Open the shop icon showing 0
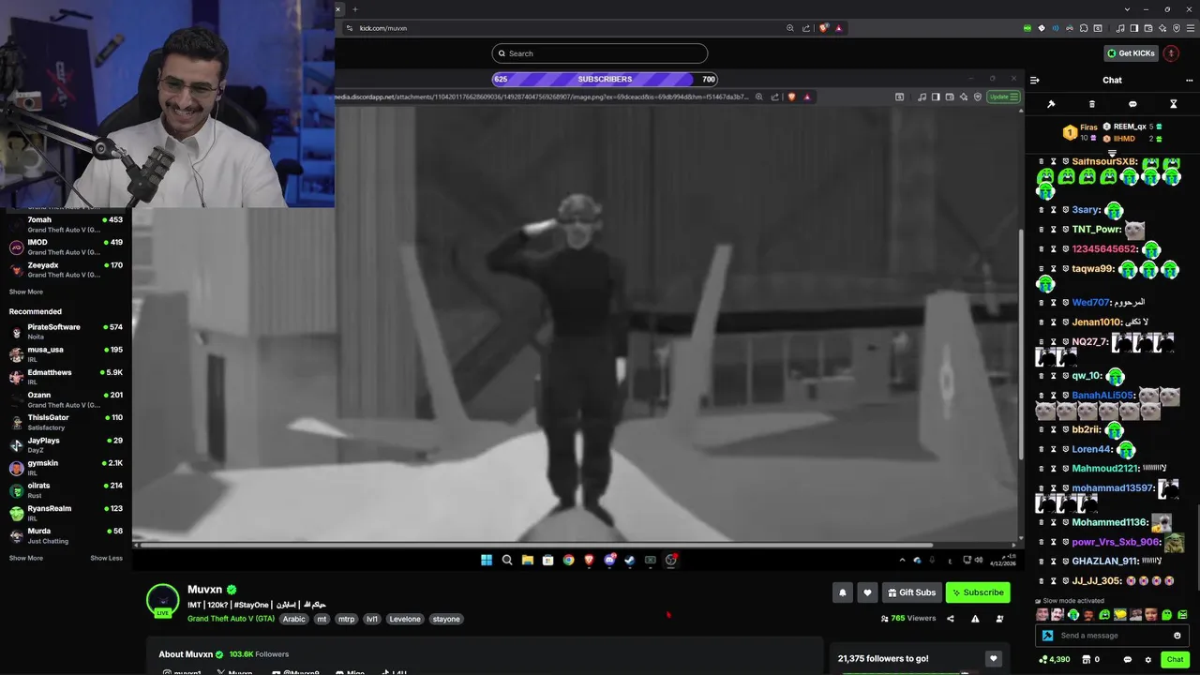The image size is (1200, 675). click(x=1092, y=660)
